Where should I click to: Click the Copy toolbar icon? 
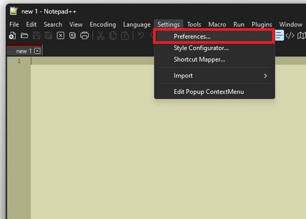(x=113, y=35)
